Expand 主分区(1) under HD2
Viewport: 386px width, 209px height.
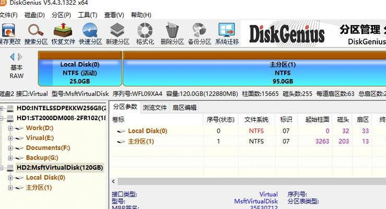tap(10, 188)
